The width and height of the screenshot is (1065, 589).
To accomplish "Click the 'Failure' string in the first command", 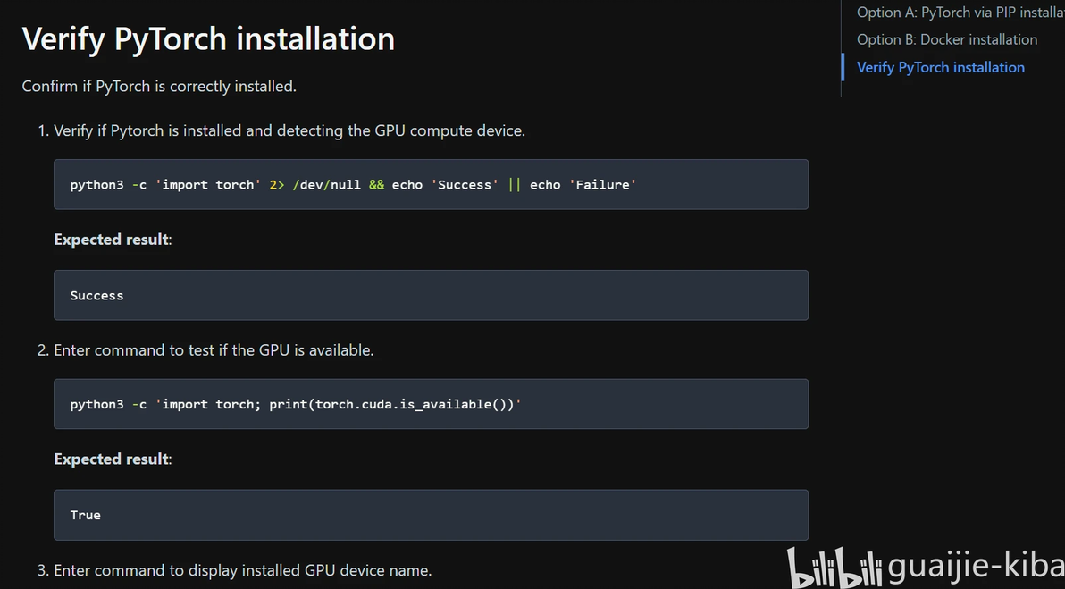I will (602, 185).
